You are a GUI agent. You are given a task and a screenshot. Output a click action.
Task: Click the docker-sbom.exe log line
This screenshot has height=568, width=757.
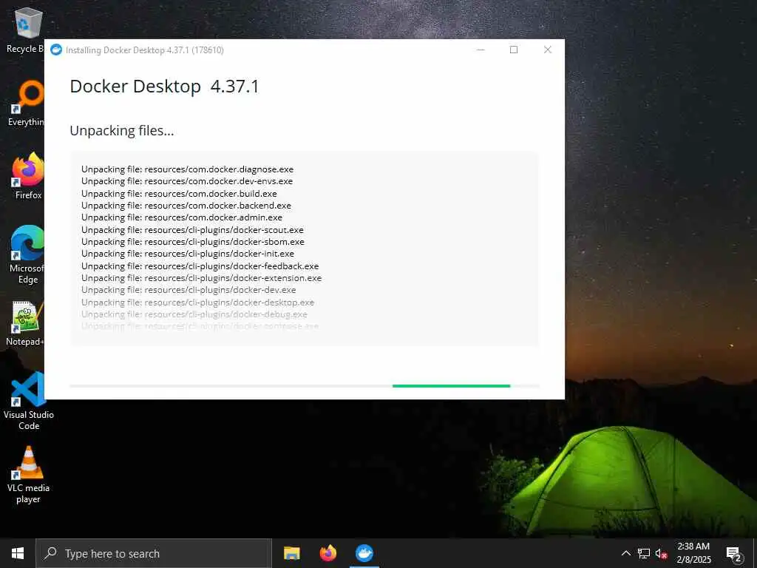(193, 242)
